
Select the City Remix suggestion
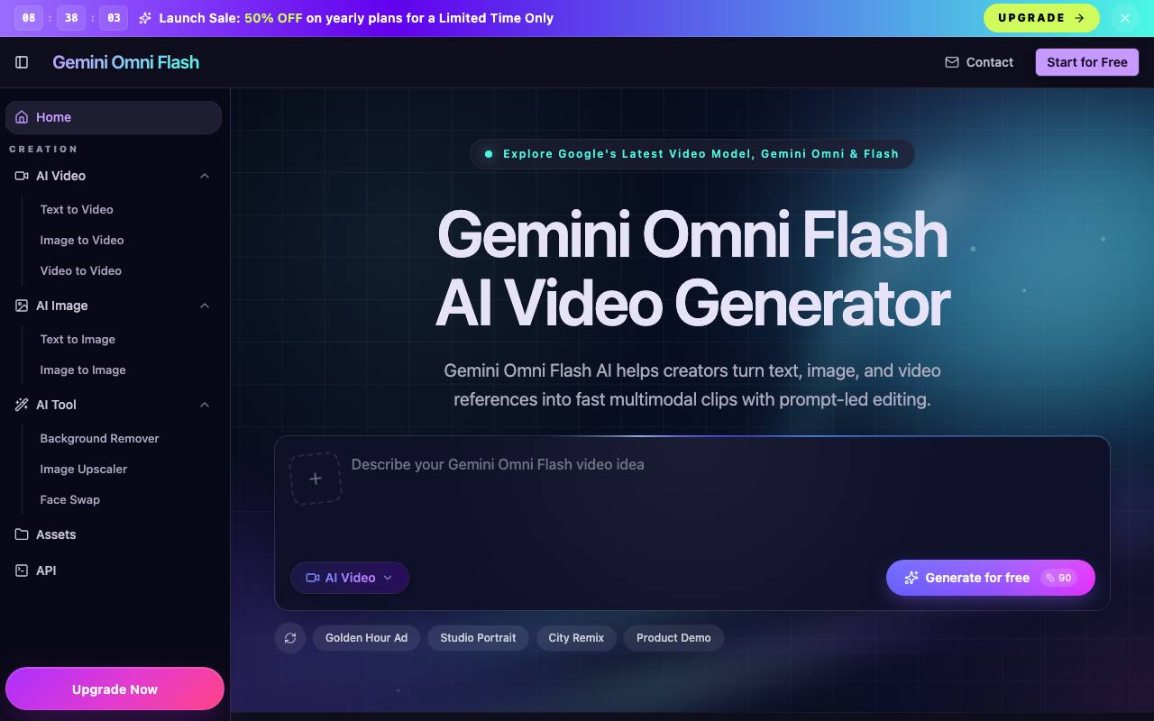click(x=576, y=638)
